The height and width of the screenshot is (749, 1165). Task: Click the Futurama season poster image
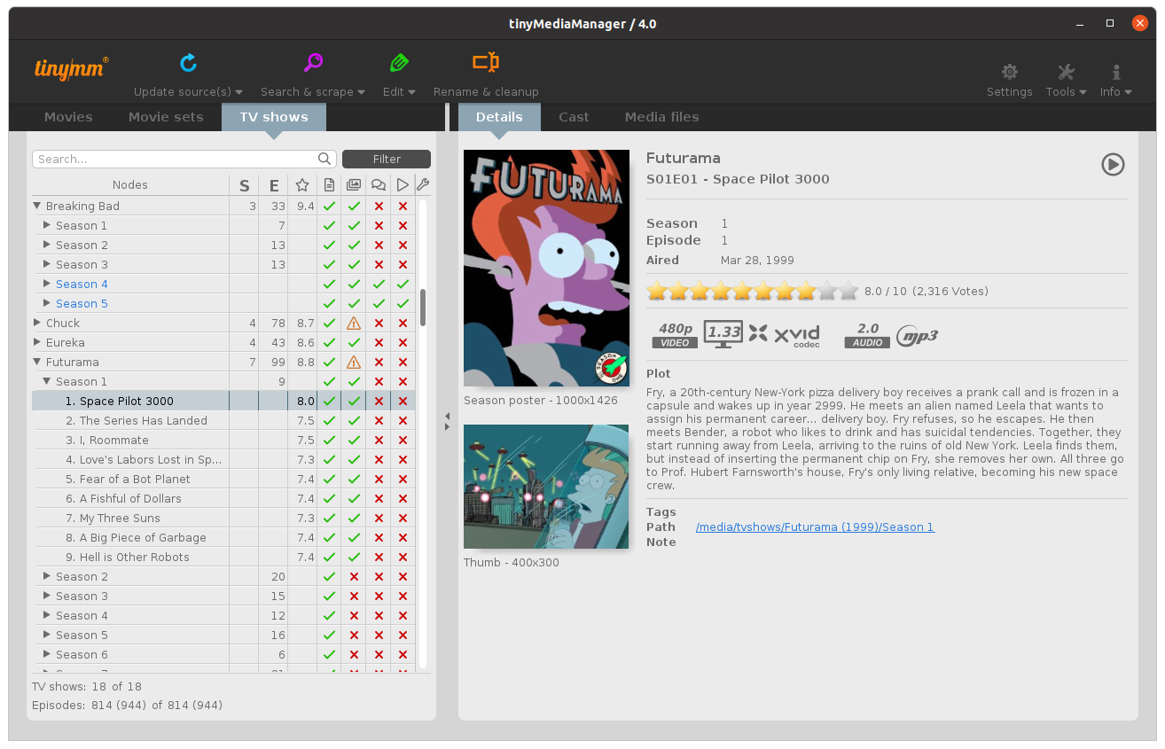[x=546, y=268]
